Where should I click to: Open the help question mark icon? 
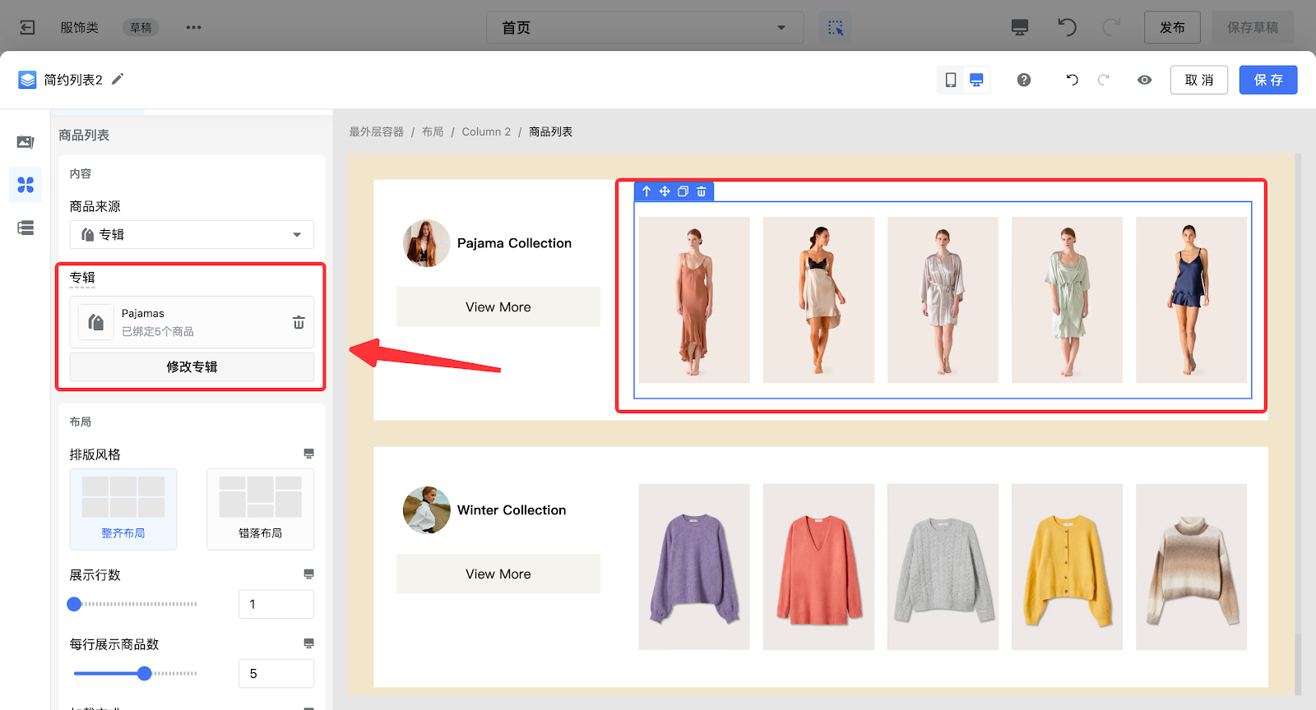point(1023,80)
